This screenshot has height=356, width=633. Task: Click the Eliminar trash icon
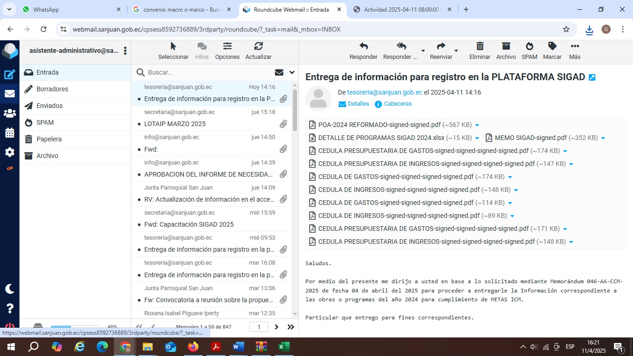tap(480, 46)
